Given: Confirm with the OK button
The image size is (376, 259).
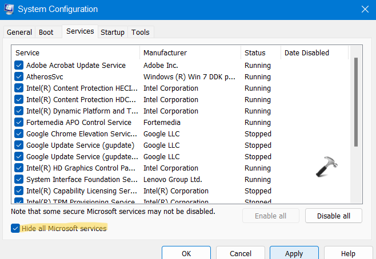Looking at the screenshot, I should (x=186, y=253).
